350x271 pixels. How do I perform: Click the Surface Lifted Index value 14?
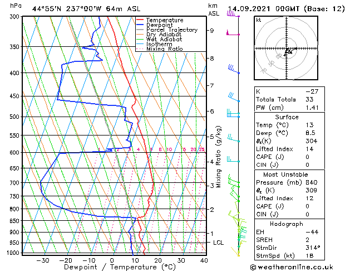point(309,149)
